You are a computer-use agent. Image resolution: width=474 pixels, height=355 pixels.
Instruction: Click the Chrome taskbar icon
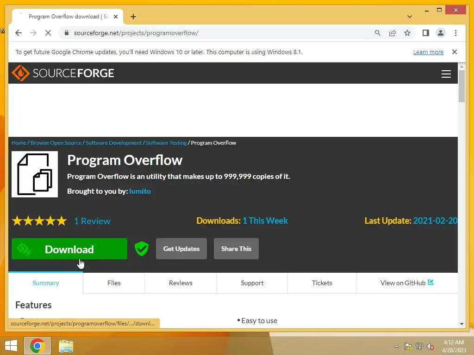[37, 346]
